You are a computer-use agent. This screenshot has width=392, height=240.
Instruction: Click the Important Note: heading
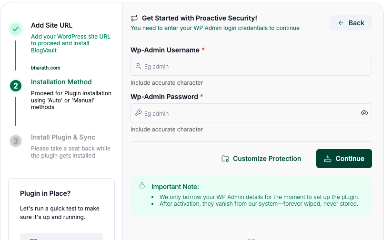[175, 187]
